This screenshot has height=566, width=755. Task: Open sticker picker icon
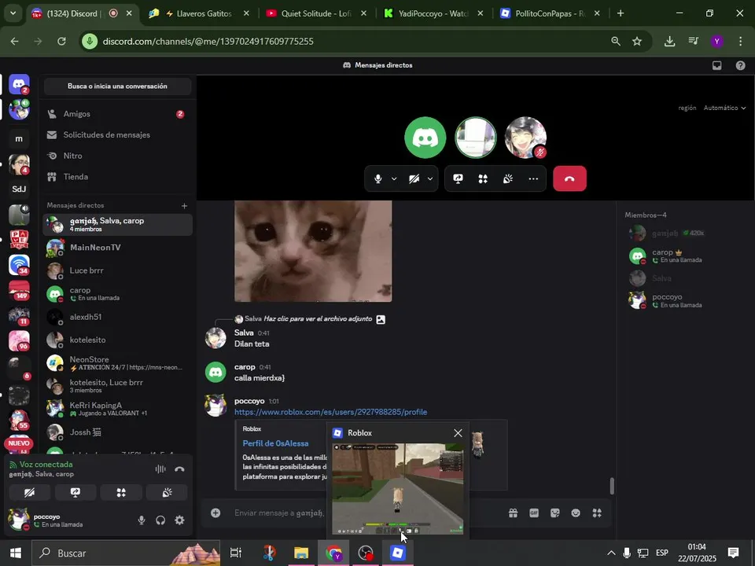(554, 513)
